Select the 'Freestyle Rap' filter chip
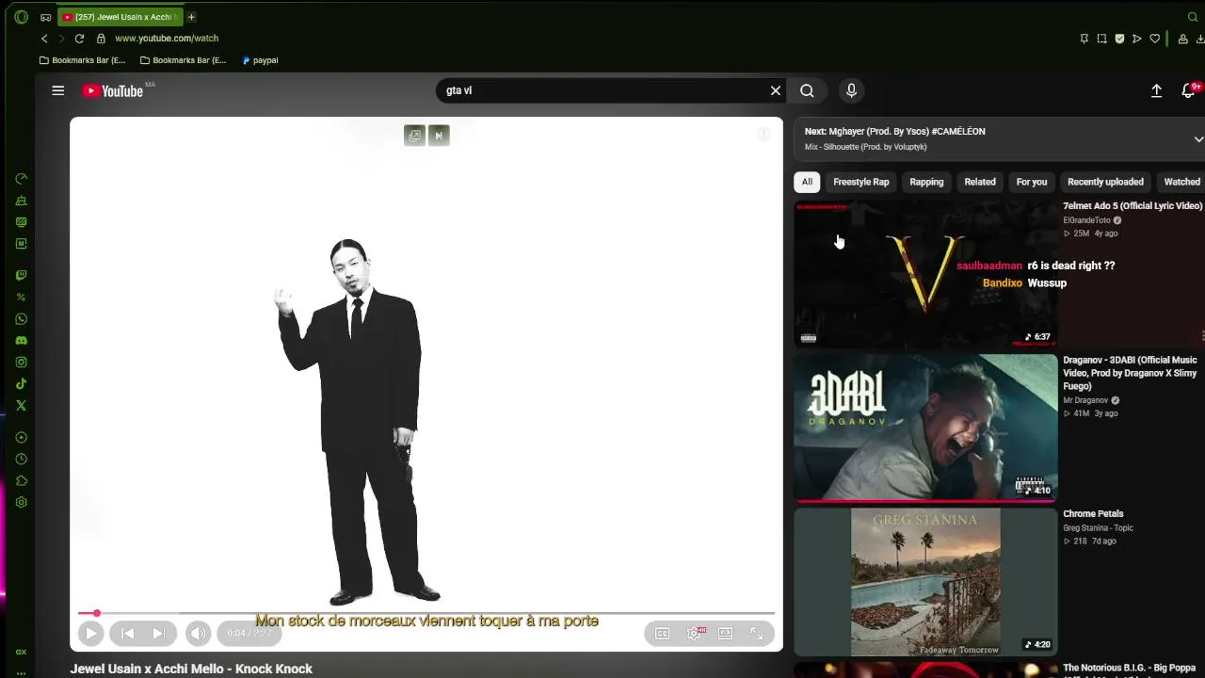 pyautogui.click(x=861, y=182)
